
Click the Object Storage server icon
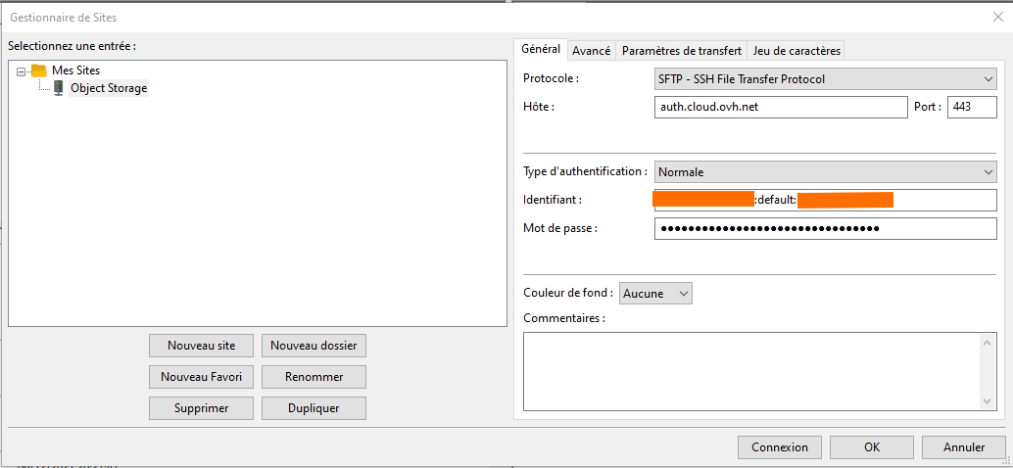pos(59,88)
